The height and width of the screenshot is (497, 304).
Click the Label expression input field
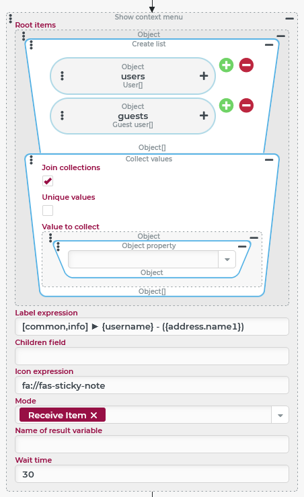[x=152, y=327]
